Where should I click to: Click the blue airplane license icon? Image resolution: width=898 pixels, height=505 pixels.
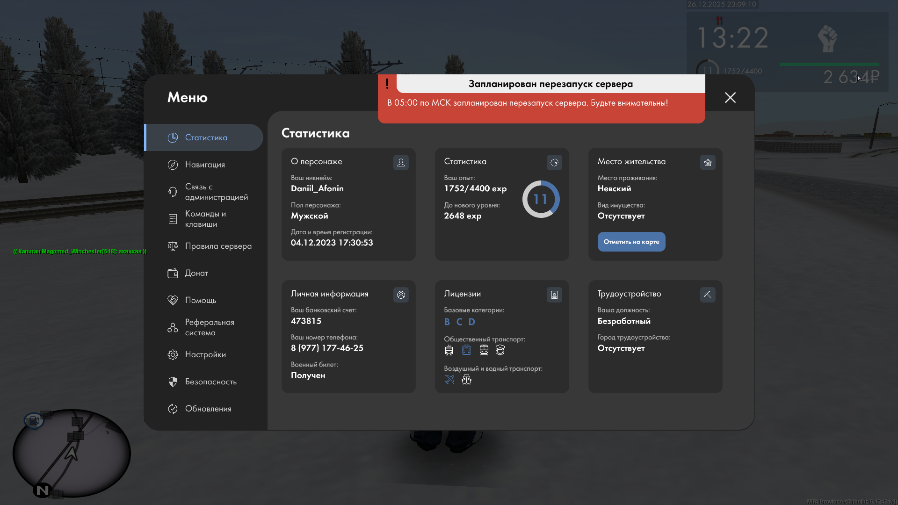tap(449, 379)
